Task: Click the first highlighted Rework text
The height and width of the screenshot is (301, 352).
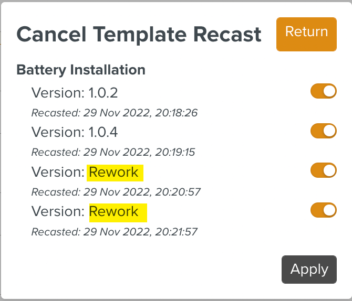Action: tap(114, 172)
